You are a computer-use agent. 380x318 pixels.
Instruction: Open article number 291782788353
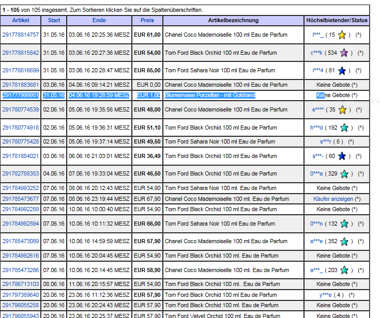pyautogui.click(x=21, y=174)
